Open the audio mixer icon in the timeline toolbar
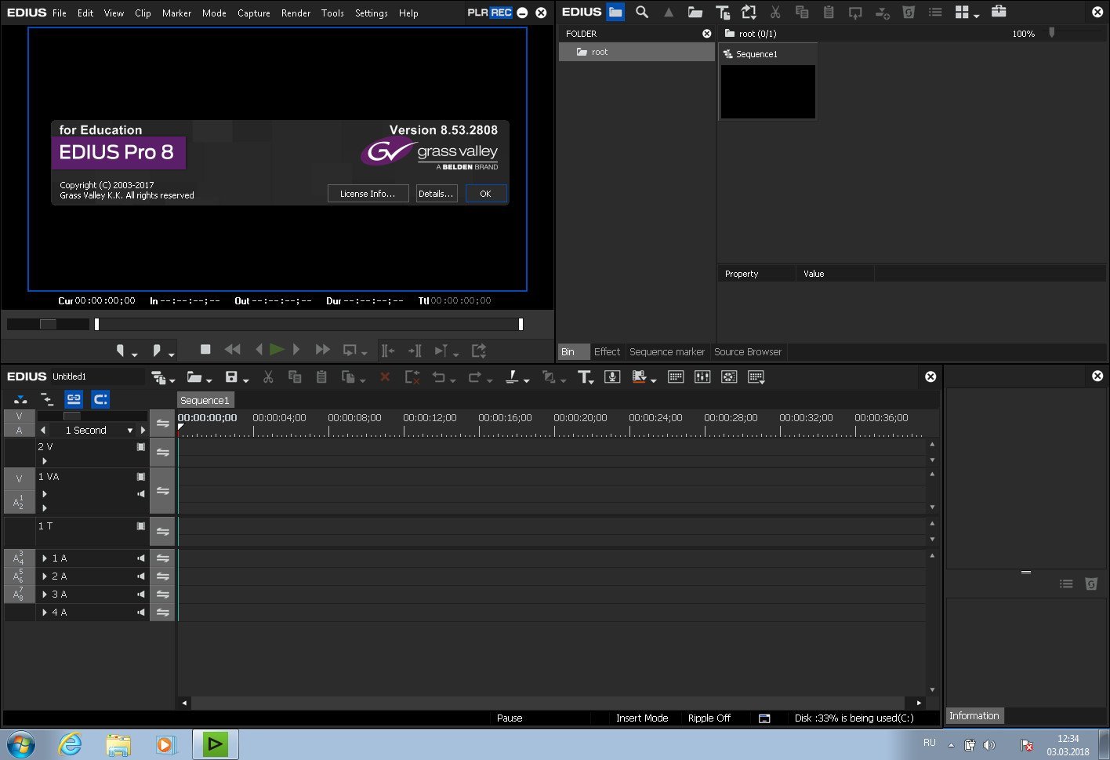The image size is (1110, 760). pyautogui.click(x=702, y=377)
